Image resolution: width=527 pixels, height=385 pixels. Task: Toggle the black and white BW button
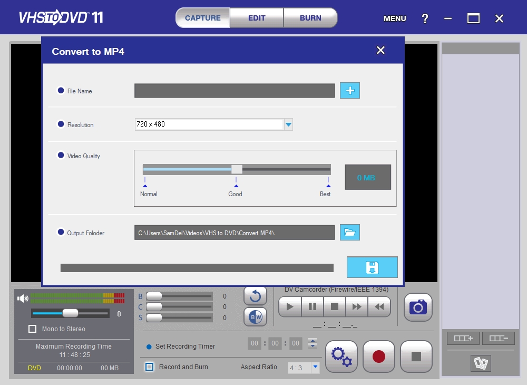(255, 317)
